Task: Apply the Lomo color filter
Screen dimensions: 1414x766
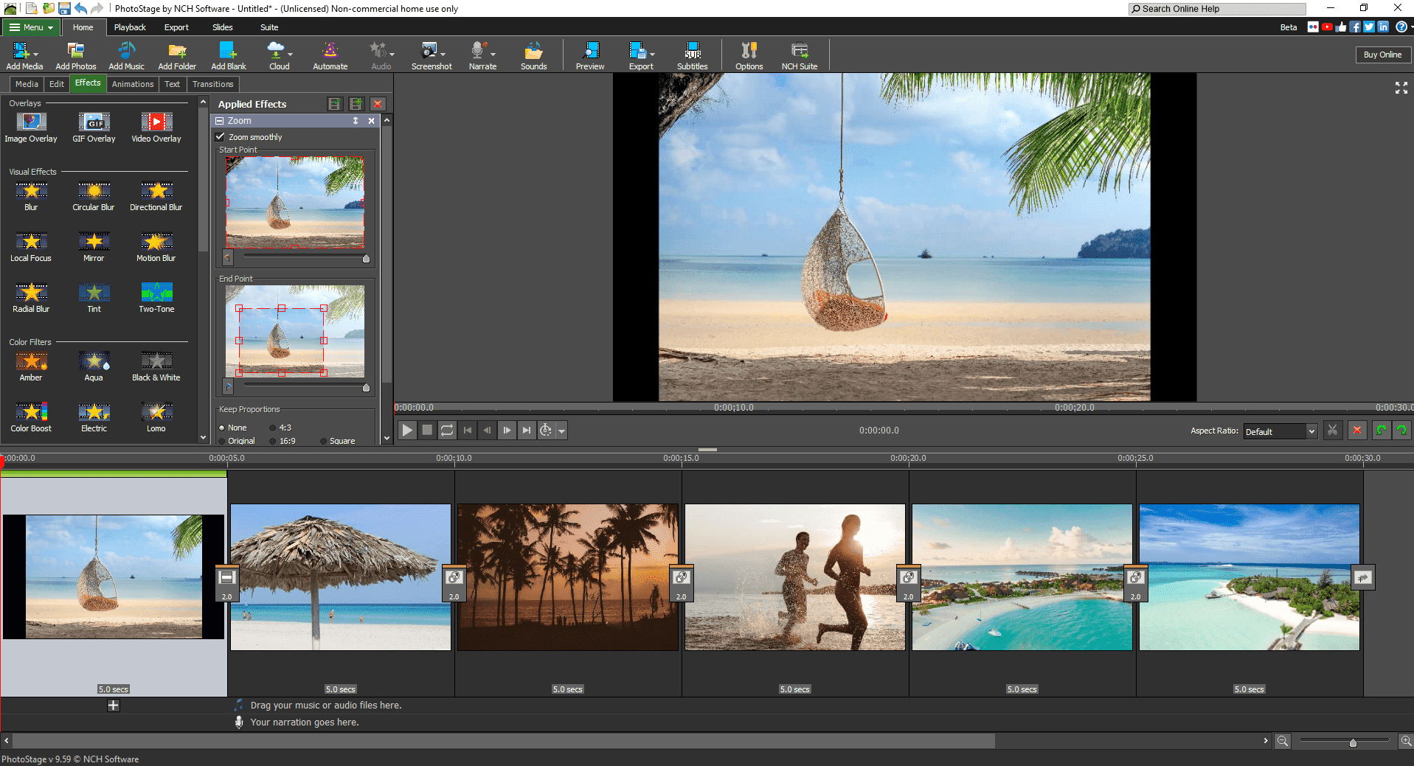Action: [x=156, y=418]
